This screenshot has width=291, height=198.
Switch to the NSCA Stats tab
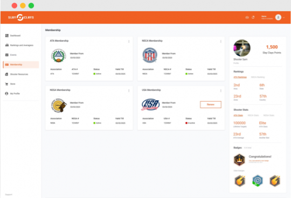pos(253,115)
